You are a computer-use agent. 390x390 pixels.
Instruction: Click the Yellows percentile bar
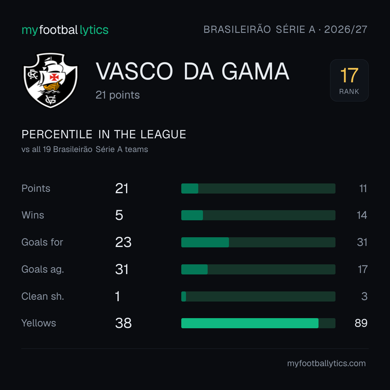point(258,323)
